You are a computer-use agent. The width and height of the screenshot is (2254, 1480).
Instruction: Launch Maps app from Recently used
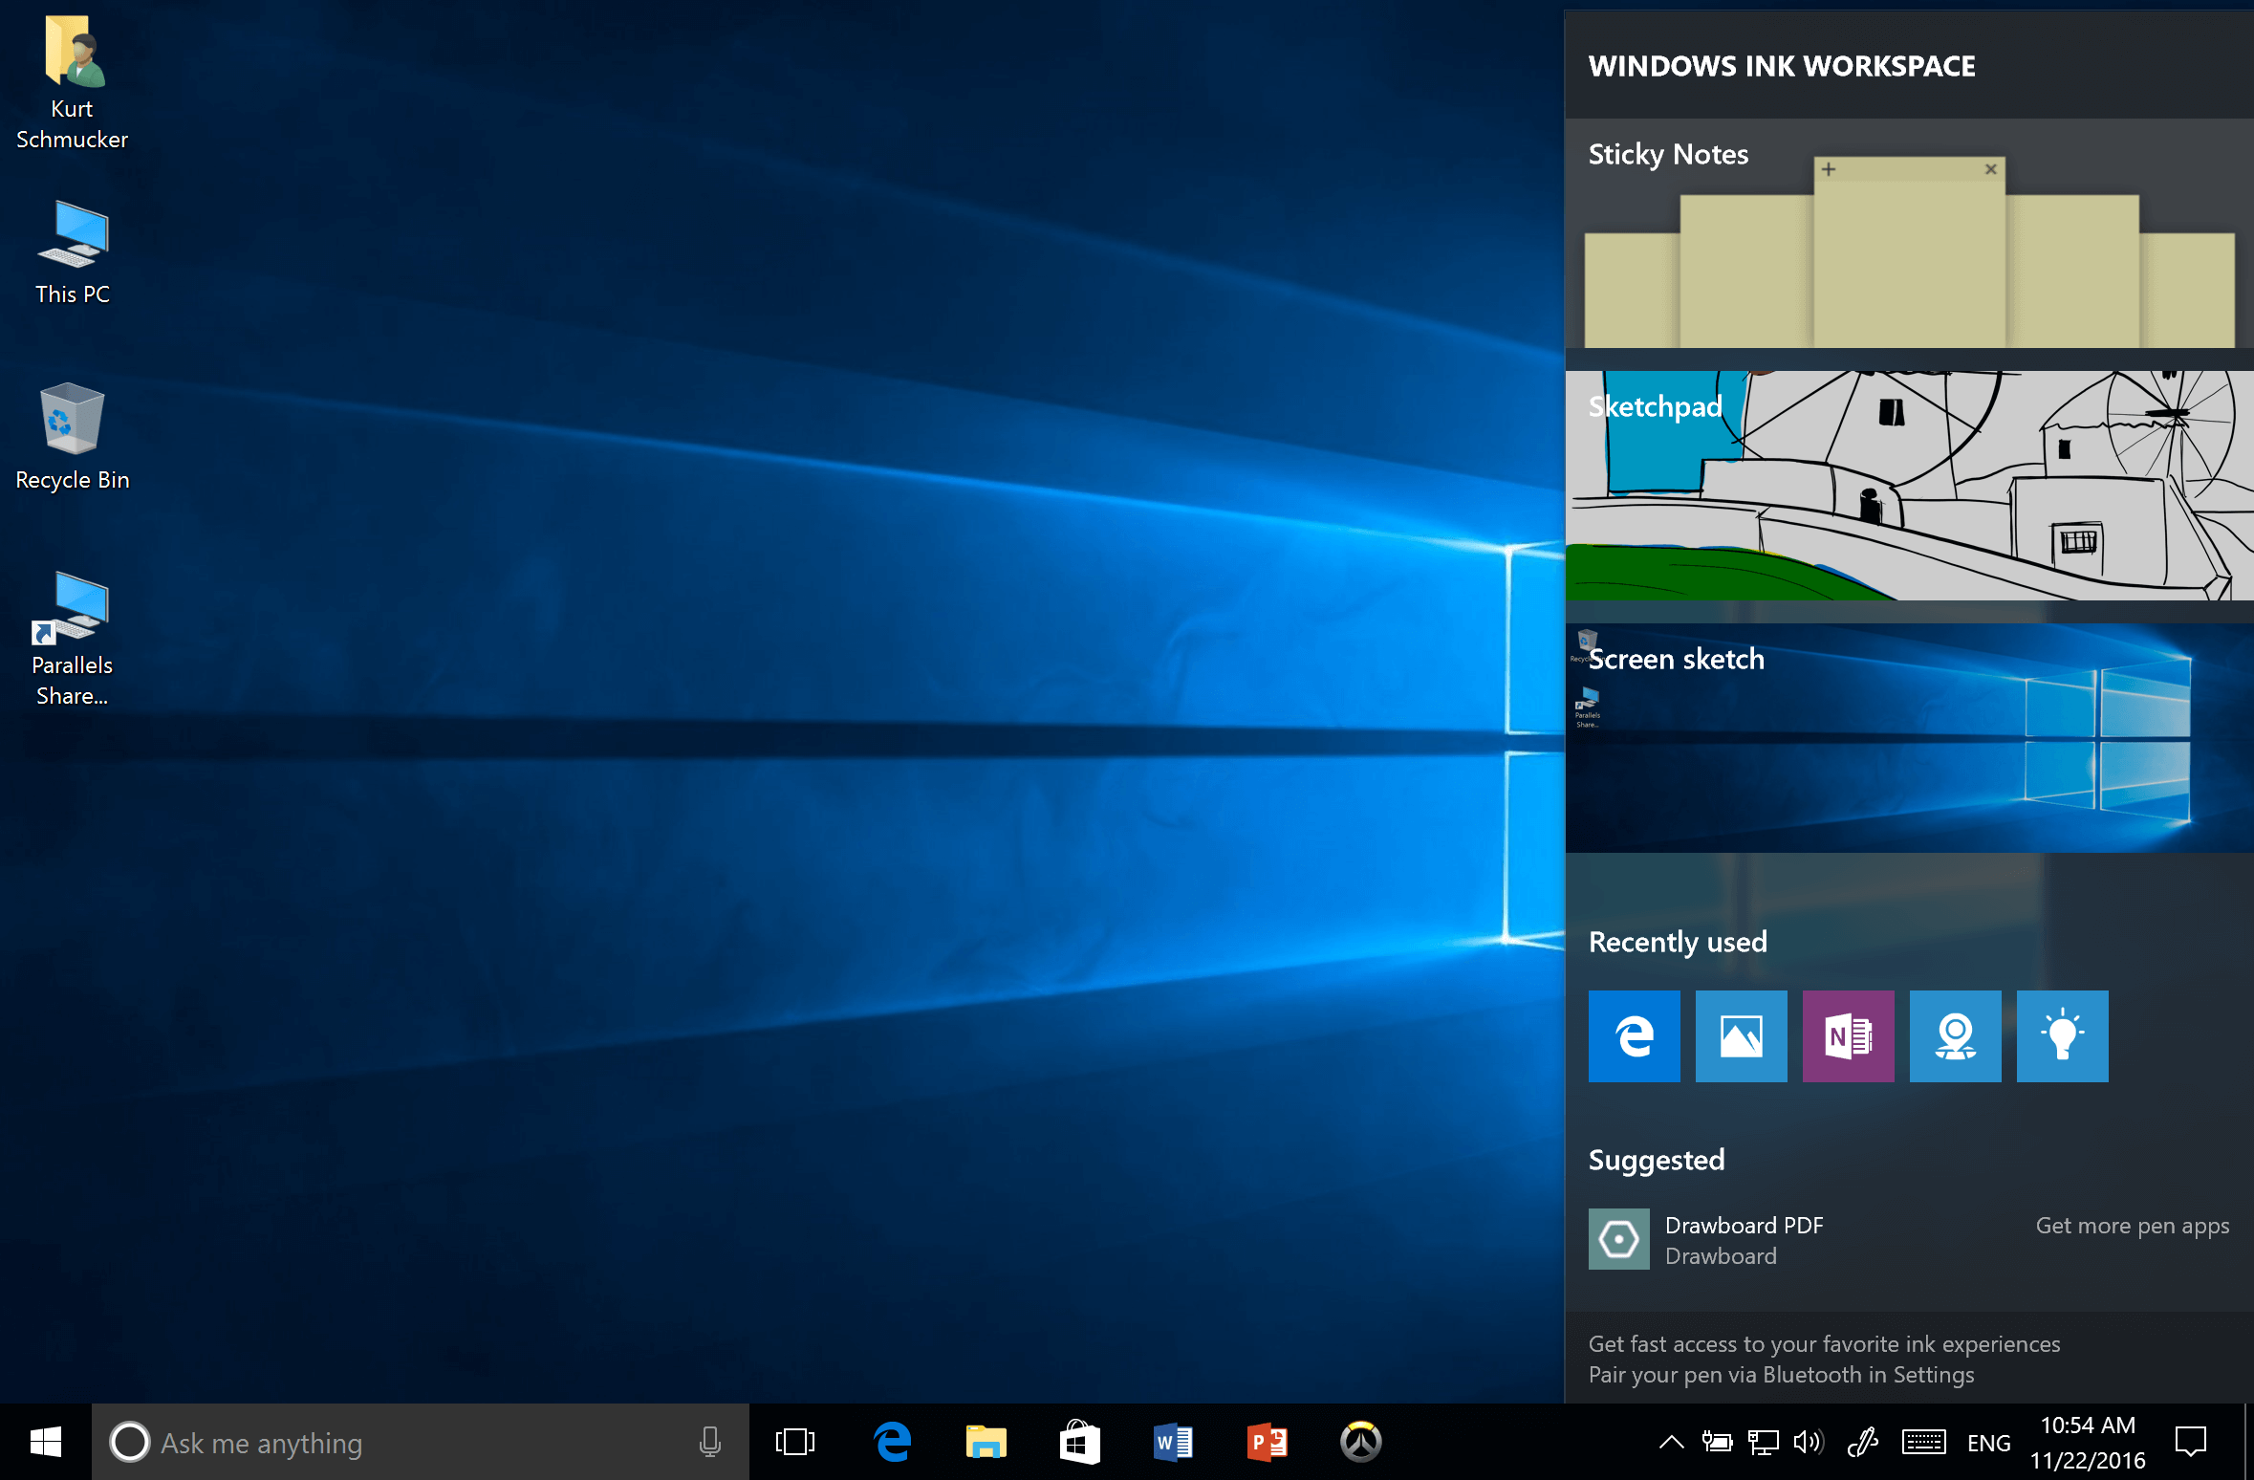click(x=1956, y=1036)
